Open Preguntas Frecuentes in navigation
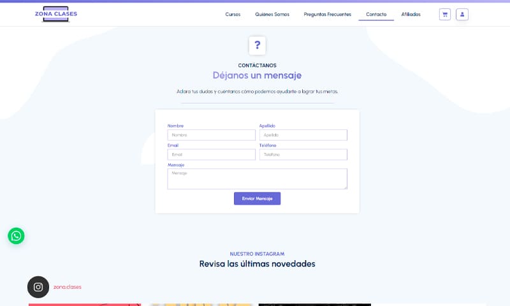This screenshot has height=306, width=510. coord(327,14)
